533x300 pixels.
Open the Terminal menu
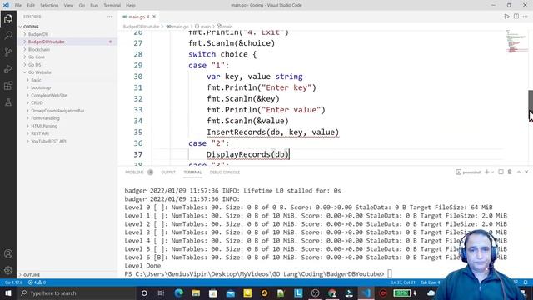112,6
